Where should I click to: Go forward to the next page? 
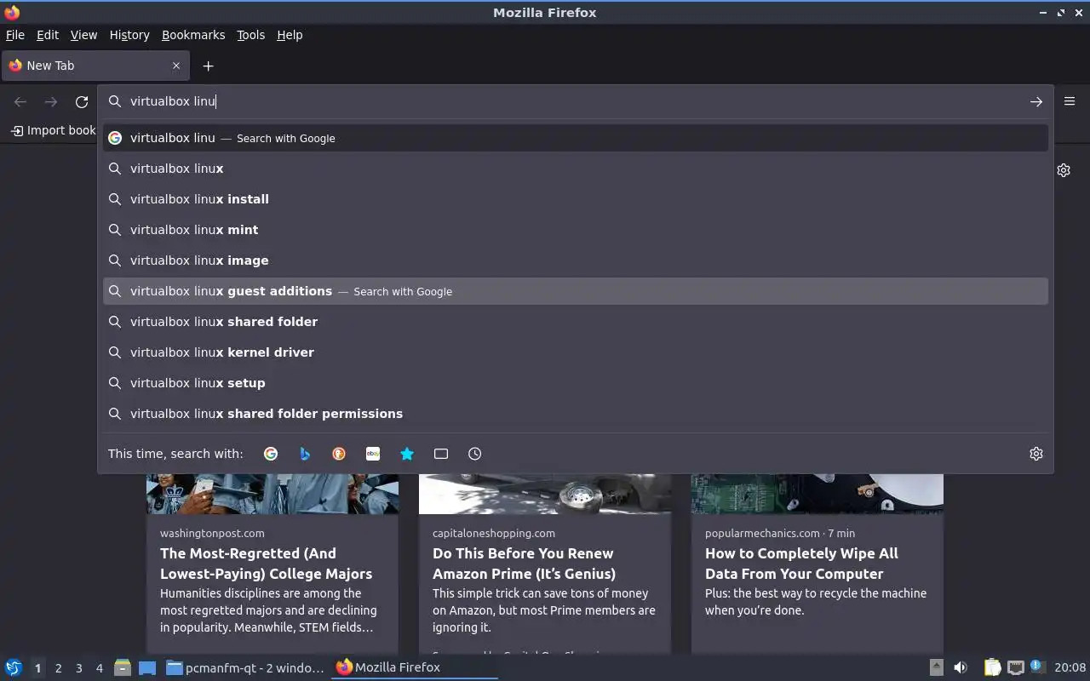point(51,101)
